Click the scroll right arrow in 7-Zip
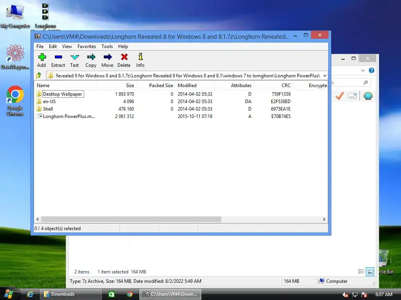 [324, 220]
